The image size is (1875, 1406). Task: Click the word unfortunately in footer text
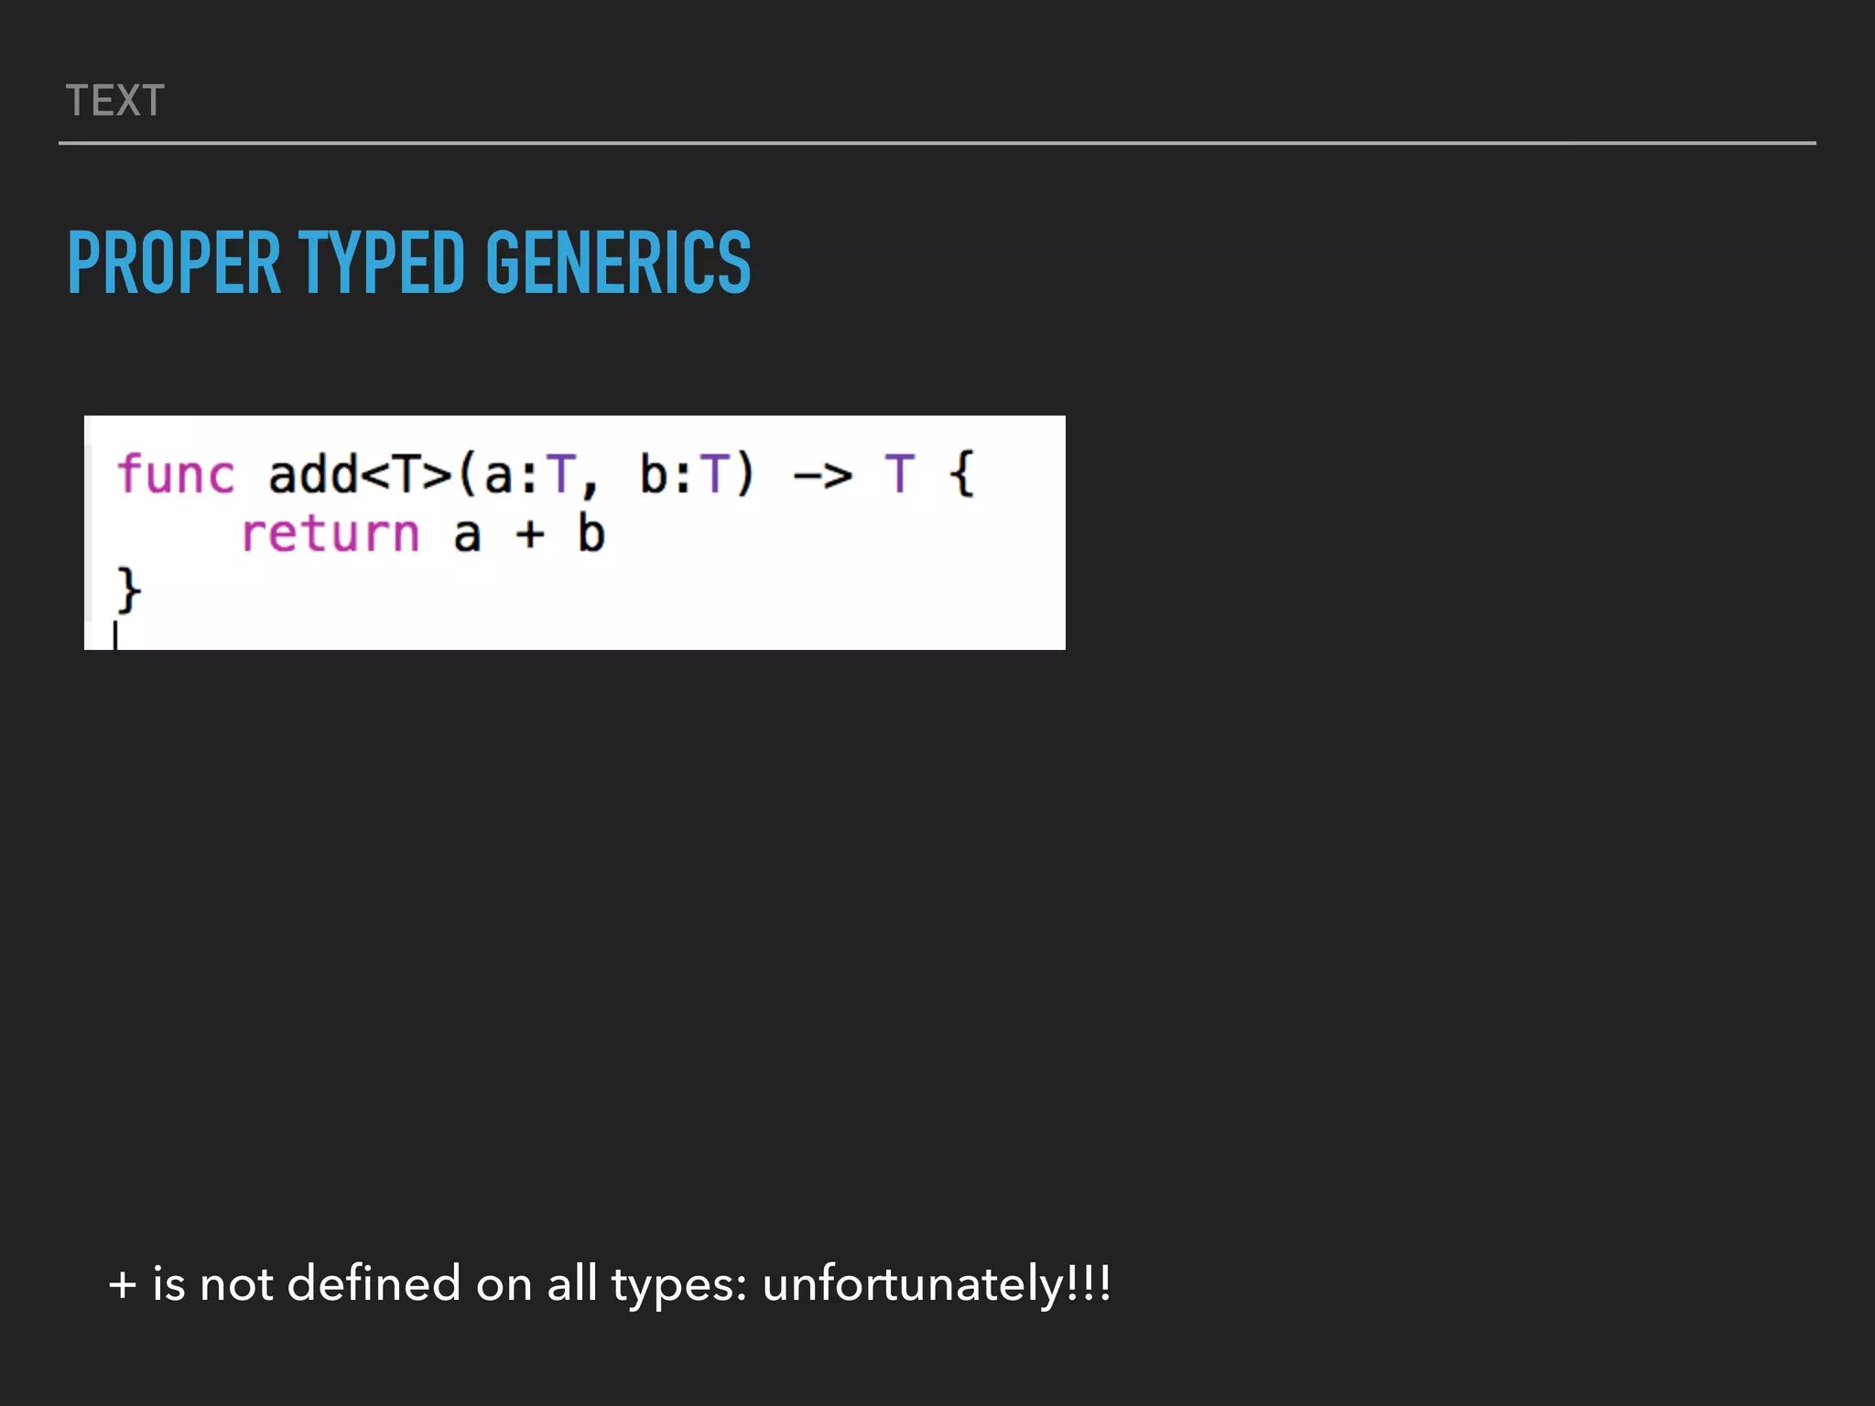[x=914, y=1283]
